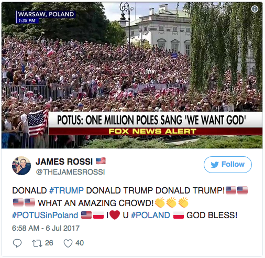Screen dimensions: 265x258
Task: Open the Fox News Warsaw crowd image
Action: point(132,75)
